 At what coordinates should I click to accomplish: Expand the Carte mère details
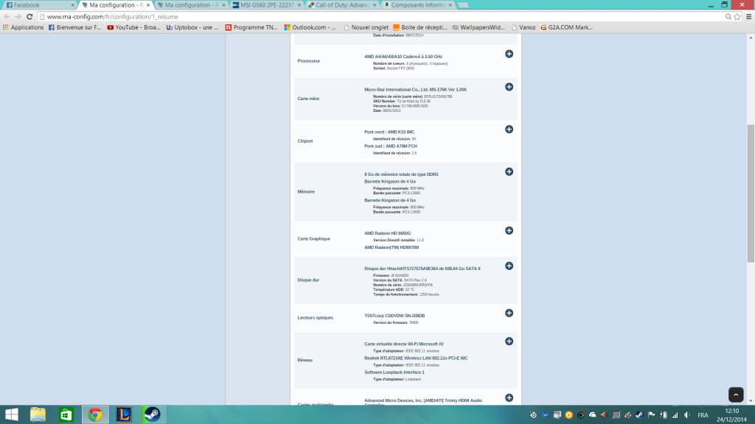(509, 87)
